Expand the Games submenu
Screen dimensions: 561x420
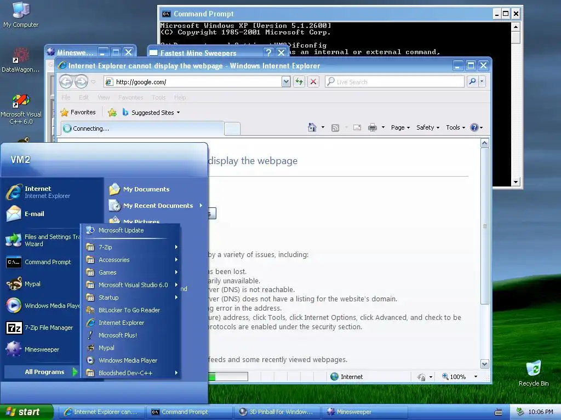pos(130,272)
